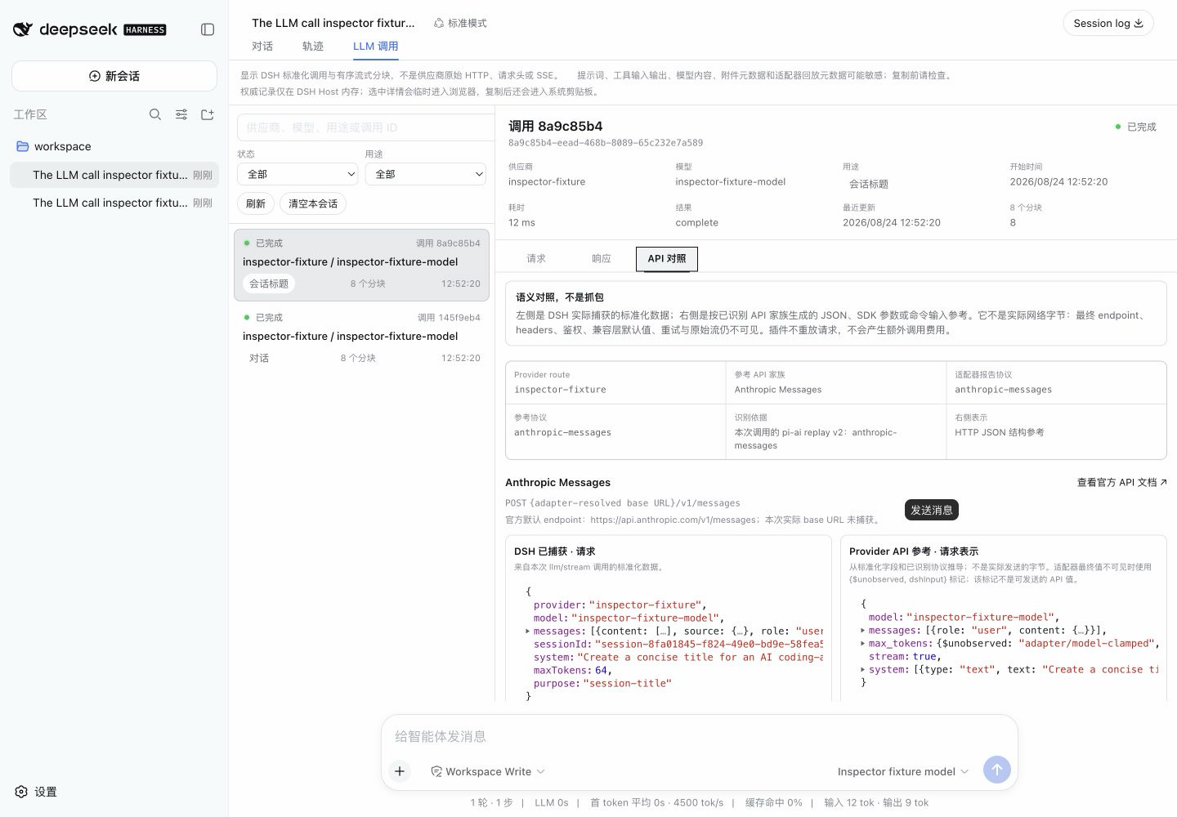Click 'anthropic-messages' 适配器报告协议 value
The height and width of the screenshot is (817, 1177).
tap(1003, 390)
